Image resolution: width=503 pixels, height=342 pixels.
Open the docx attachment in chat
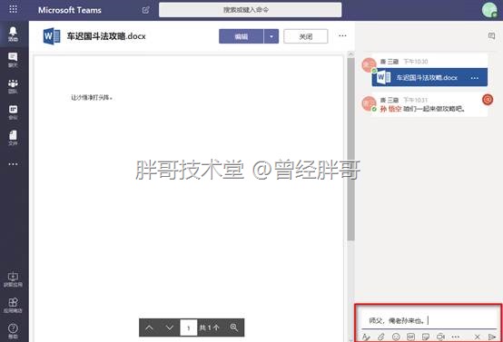coord(429,77)
